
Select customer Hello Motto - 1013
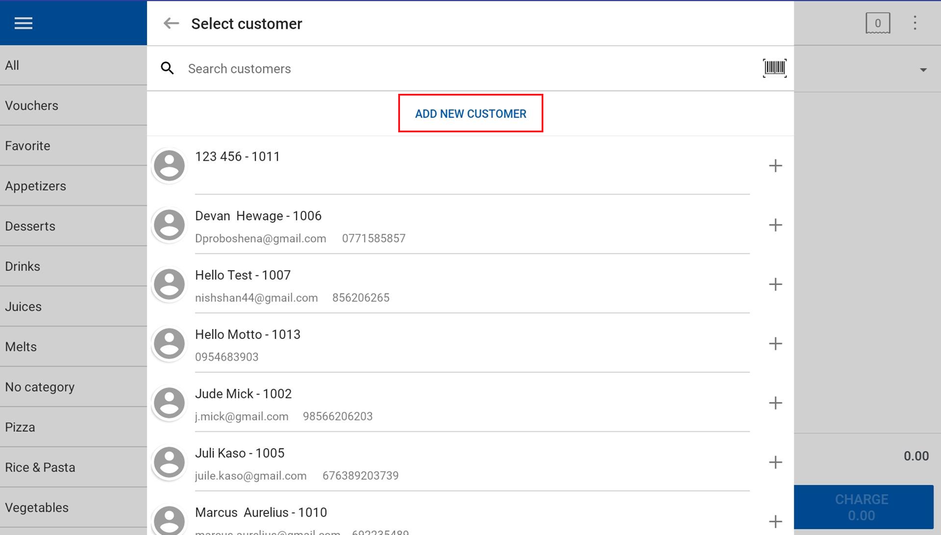point(248,335)
